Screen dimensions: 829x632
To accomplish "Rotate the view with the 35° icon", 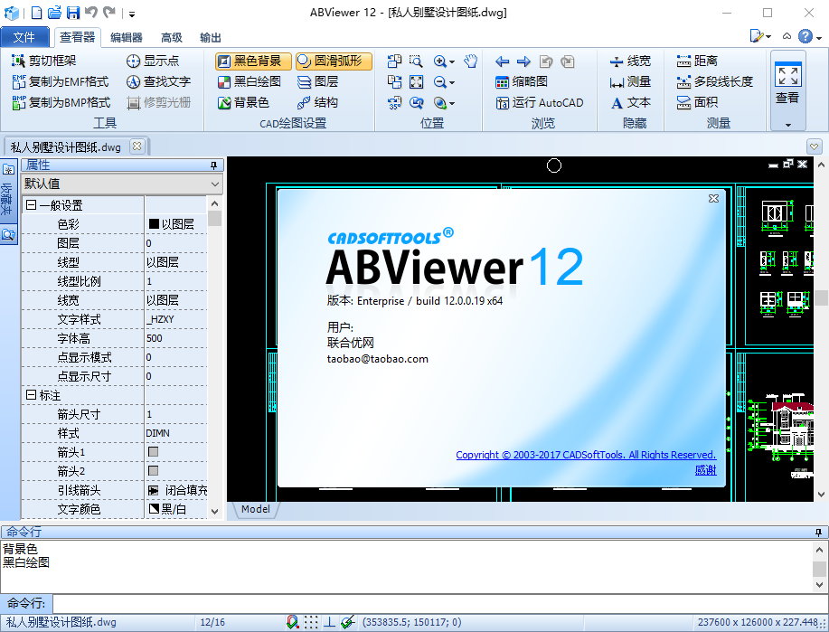I will click(394, 102).
